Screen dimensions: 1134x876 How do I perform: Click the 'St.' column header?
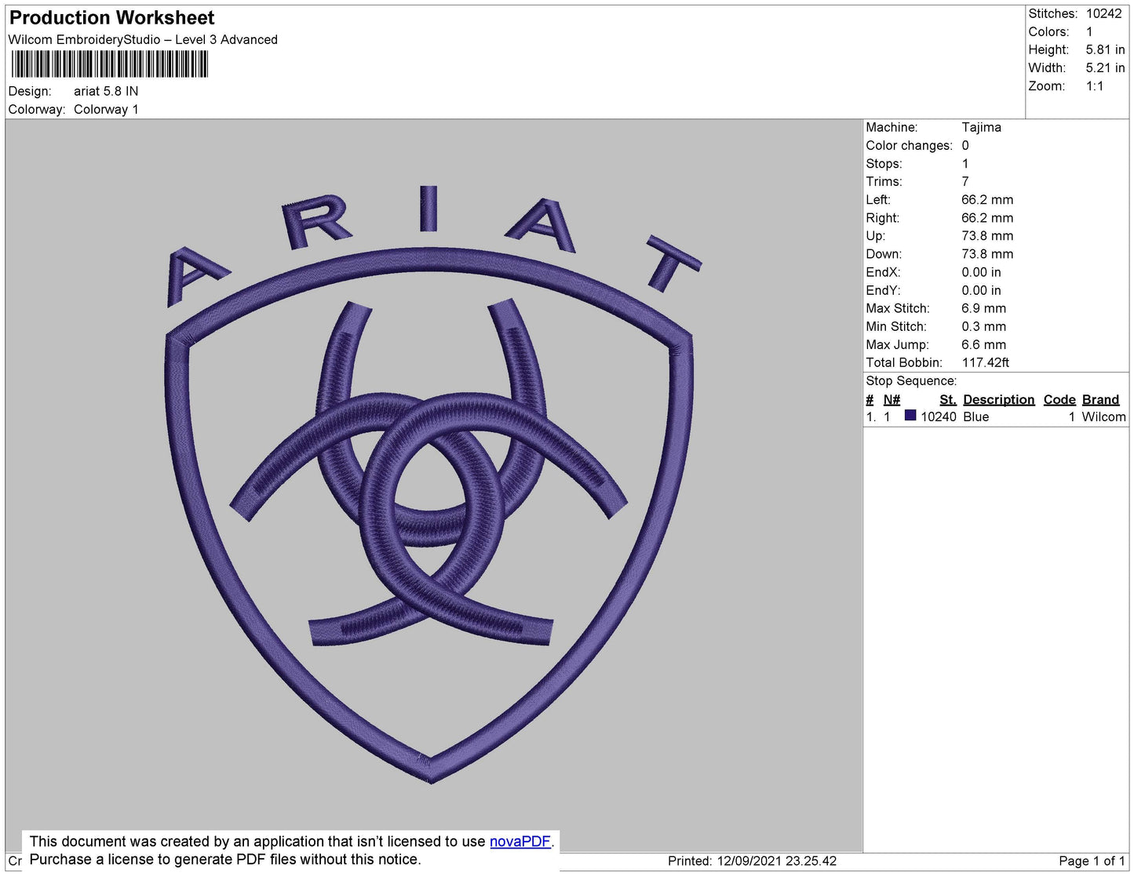947,399
